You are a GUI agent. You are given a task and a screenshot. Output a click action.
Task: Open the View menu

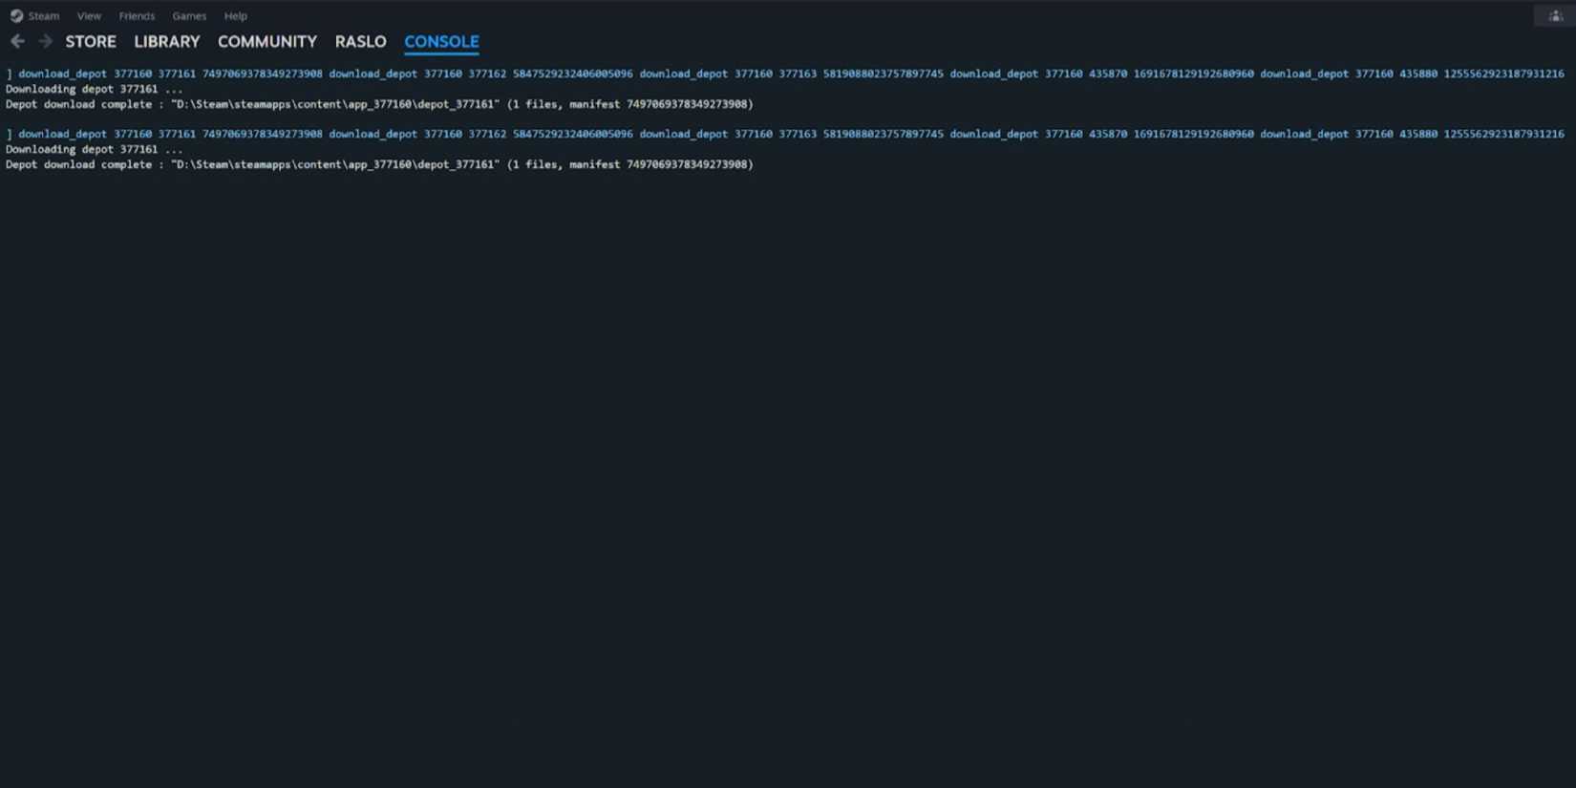[x=89, y=15]
